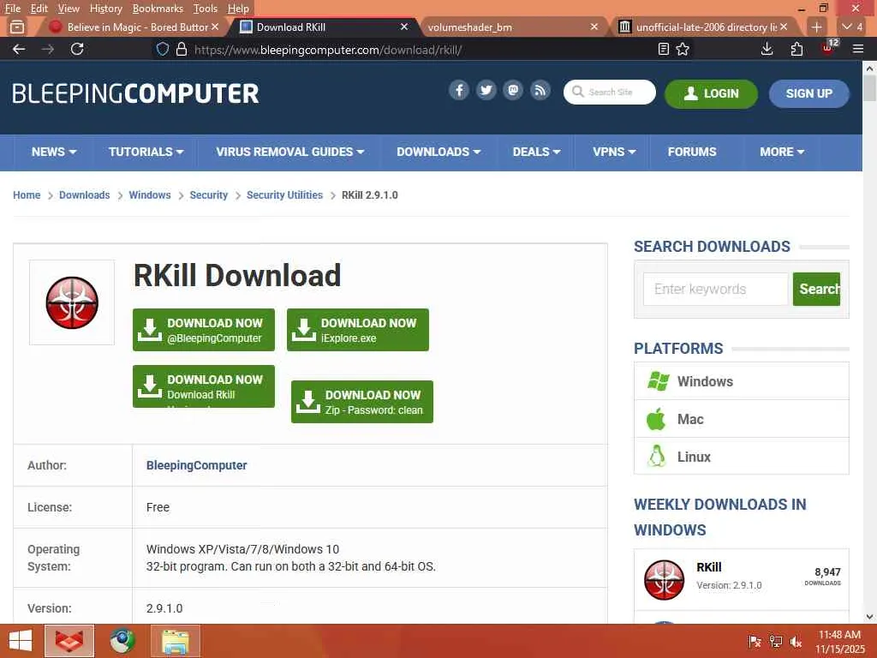Click the Search downloads button
This screenshot has width=877, height=658.
coord(816,289)
